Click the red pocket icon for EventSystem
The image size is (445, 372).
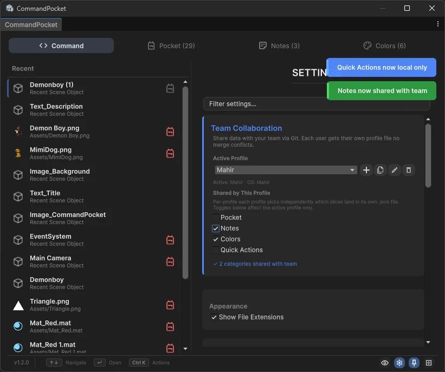(170, 240)
